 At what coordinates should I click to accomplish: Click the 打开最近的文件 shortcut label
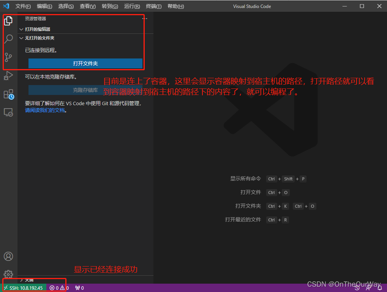coord(243,219)
